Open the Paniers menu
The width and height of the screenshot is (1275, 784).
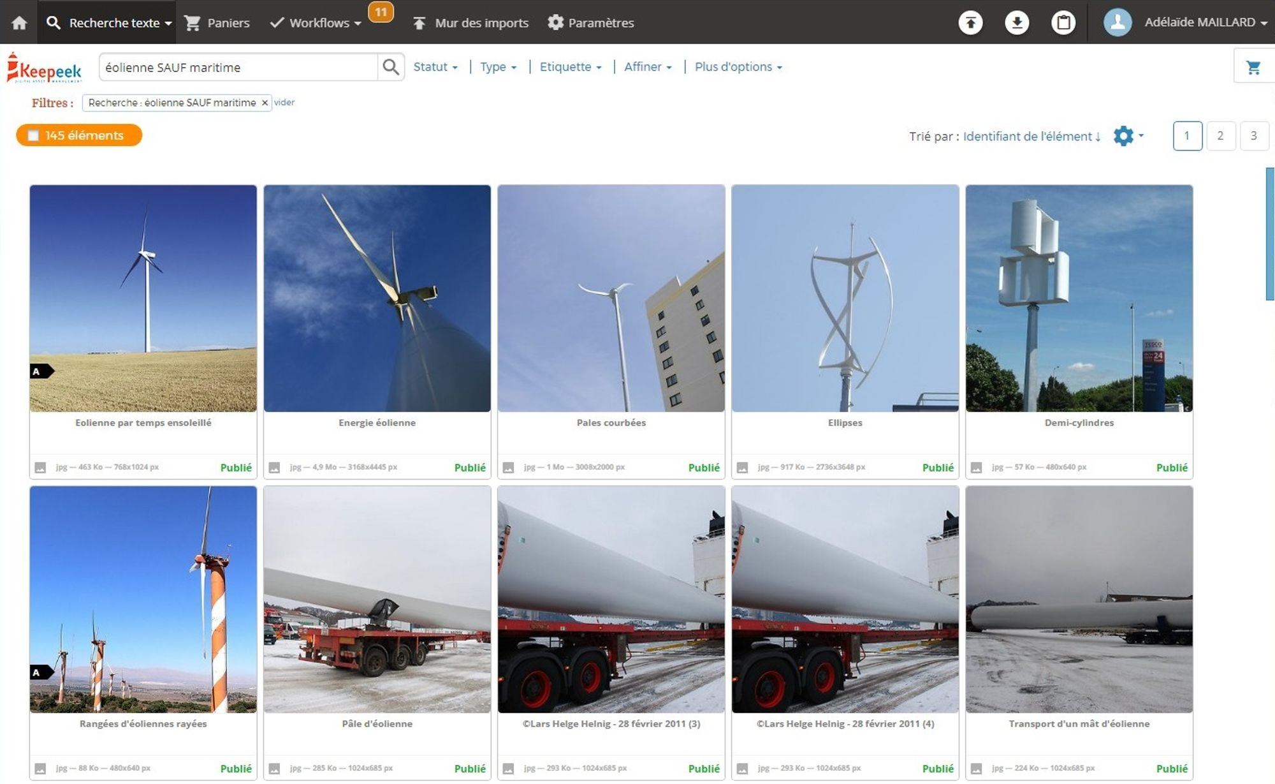(217, 23)
